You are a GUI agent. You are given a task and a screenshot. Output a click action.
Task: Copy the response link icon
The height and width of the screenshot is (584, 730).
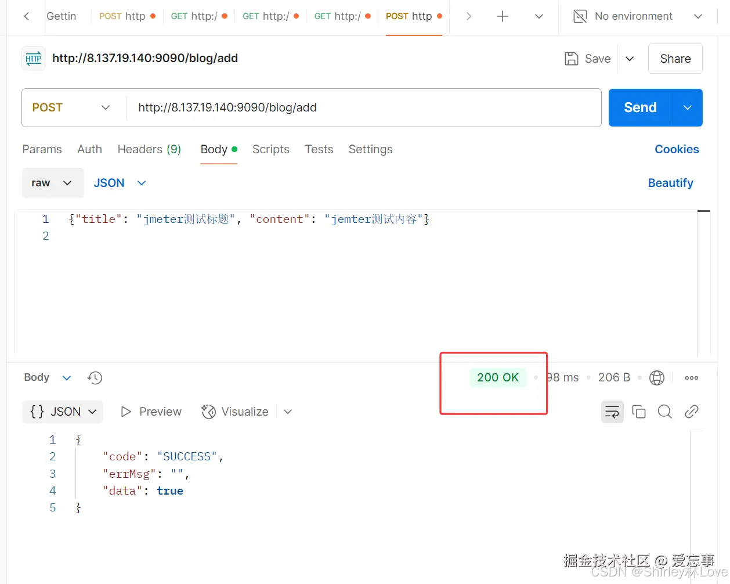click(x=691, y=412)
